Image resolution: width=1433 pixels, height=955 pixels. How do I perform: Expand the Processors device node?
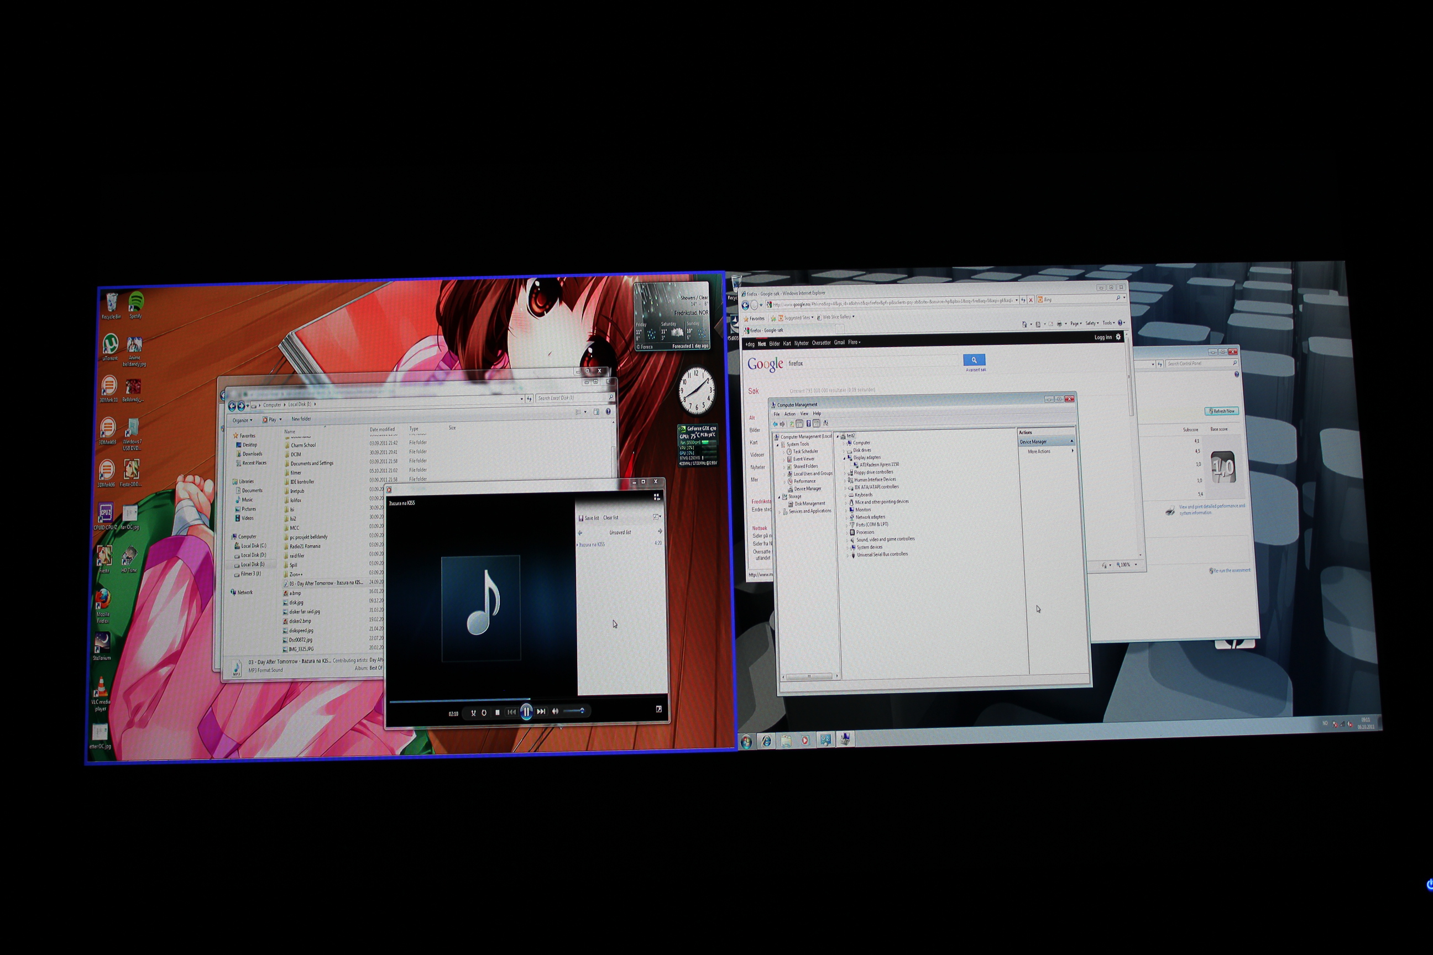pos(847,532)
